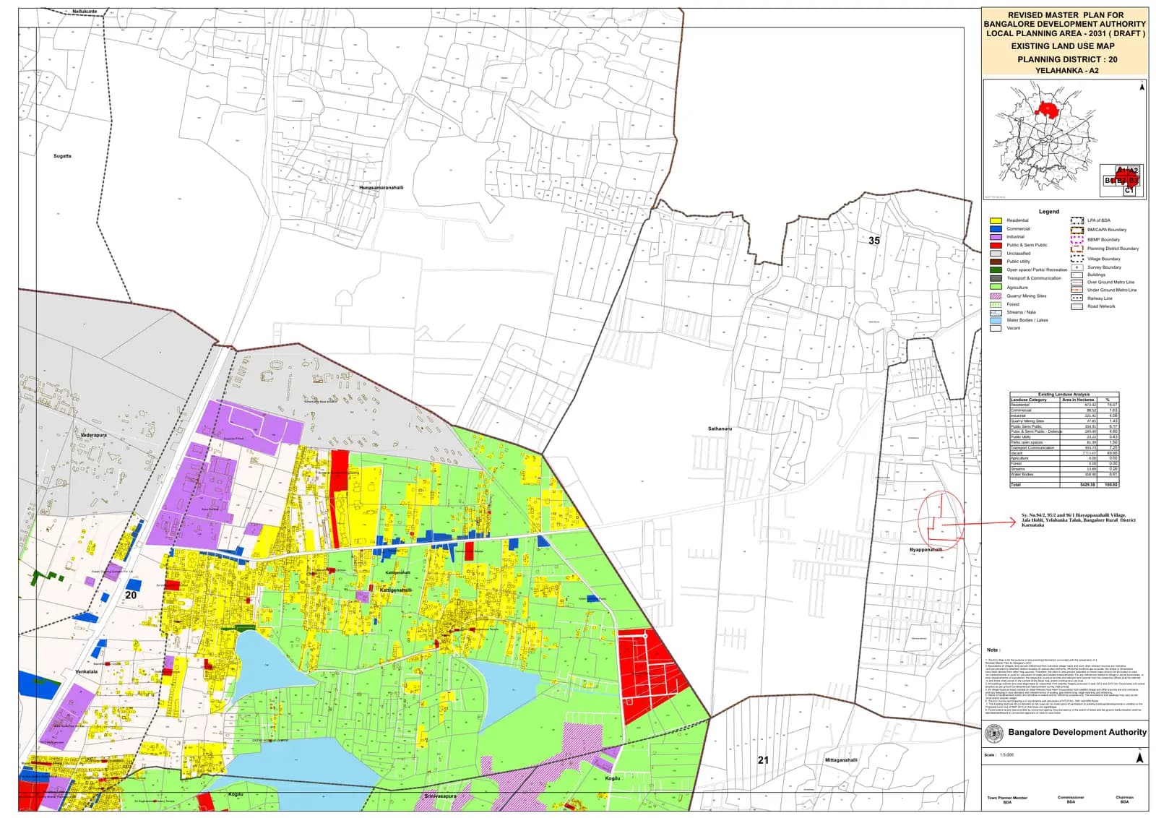Click the light green Agriculture legend swatch

996,287
